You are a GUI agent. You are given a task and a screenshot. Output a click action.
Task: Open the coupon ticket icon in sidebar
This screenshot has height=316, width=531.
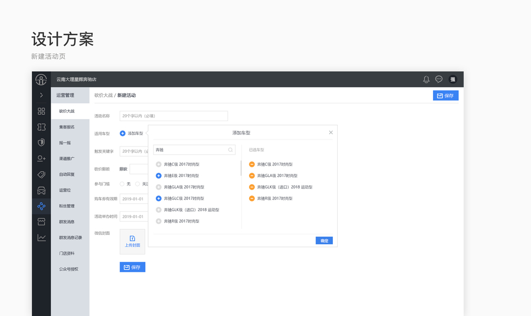point(41,127)
